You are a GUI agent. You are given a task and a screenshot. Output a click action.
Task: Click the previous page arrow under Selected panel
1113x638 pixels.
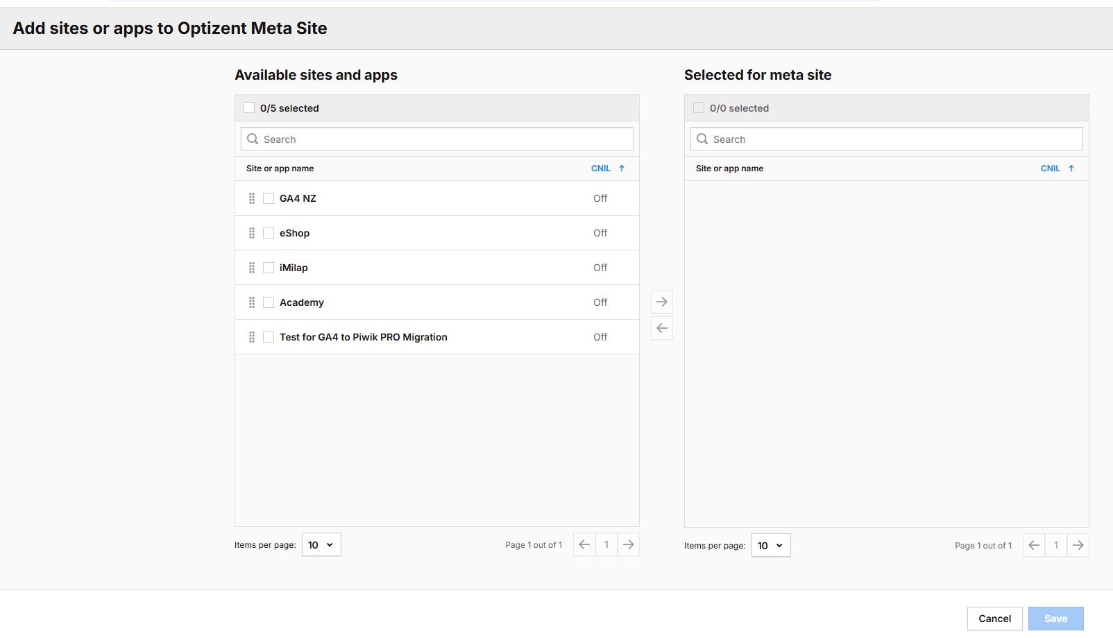(x=1034, y=545)
